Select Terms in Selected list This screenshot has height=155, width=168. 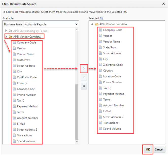click(105, 100)
